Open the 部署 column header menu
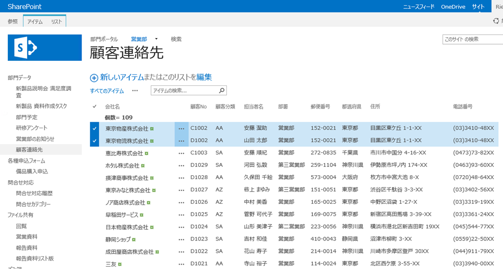 point(283,107)
